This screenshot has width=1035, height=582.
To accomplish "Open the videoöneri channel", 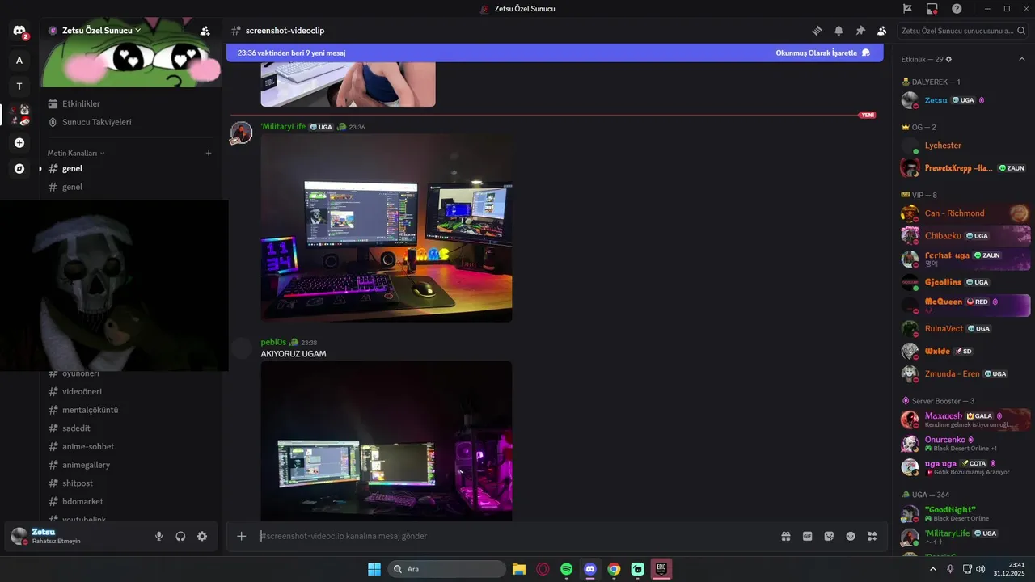I will click(130, 391).
